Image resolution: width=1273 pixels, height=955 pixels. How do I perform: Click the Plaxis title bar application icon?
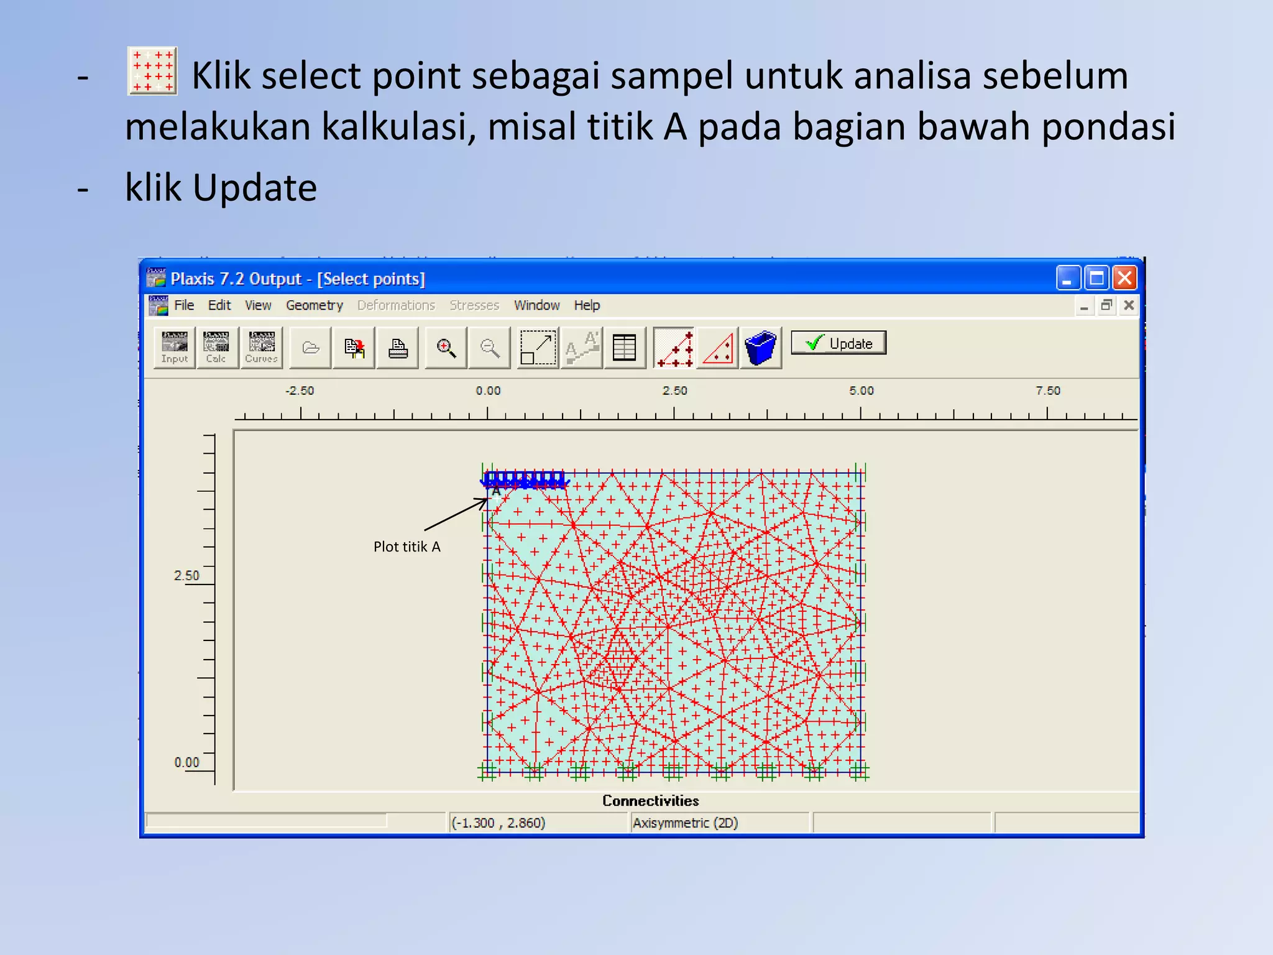click(156, 278)
